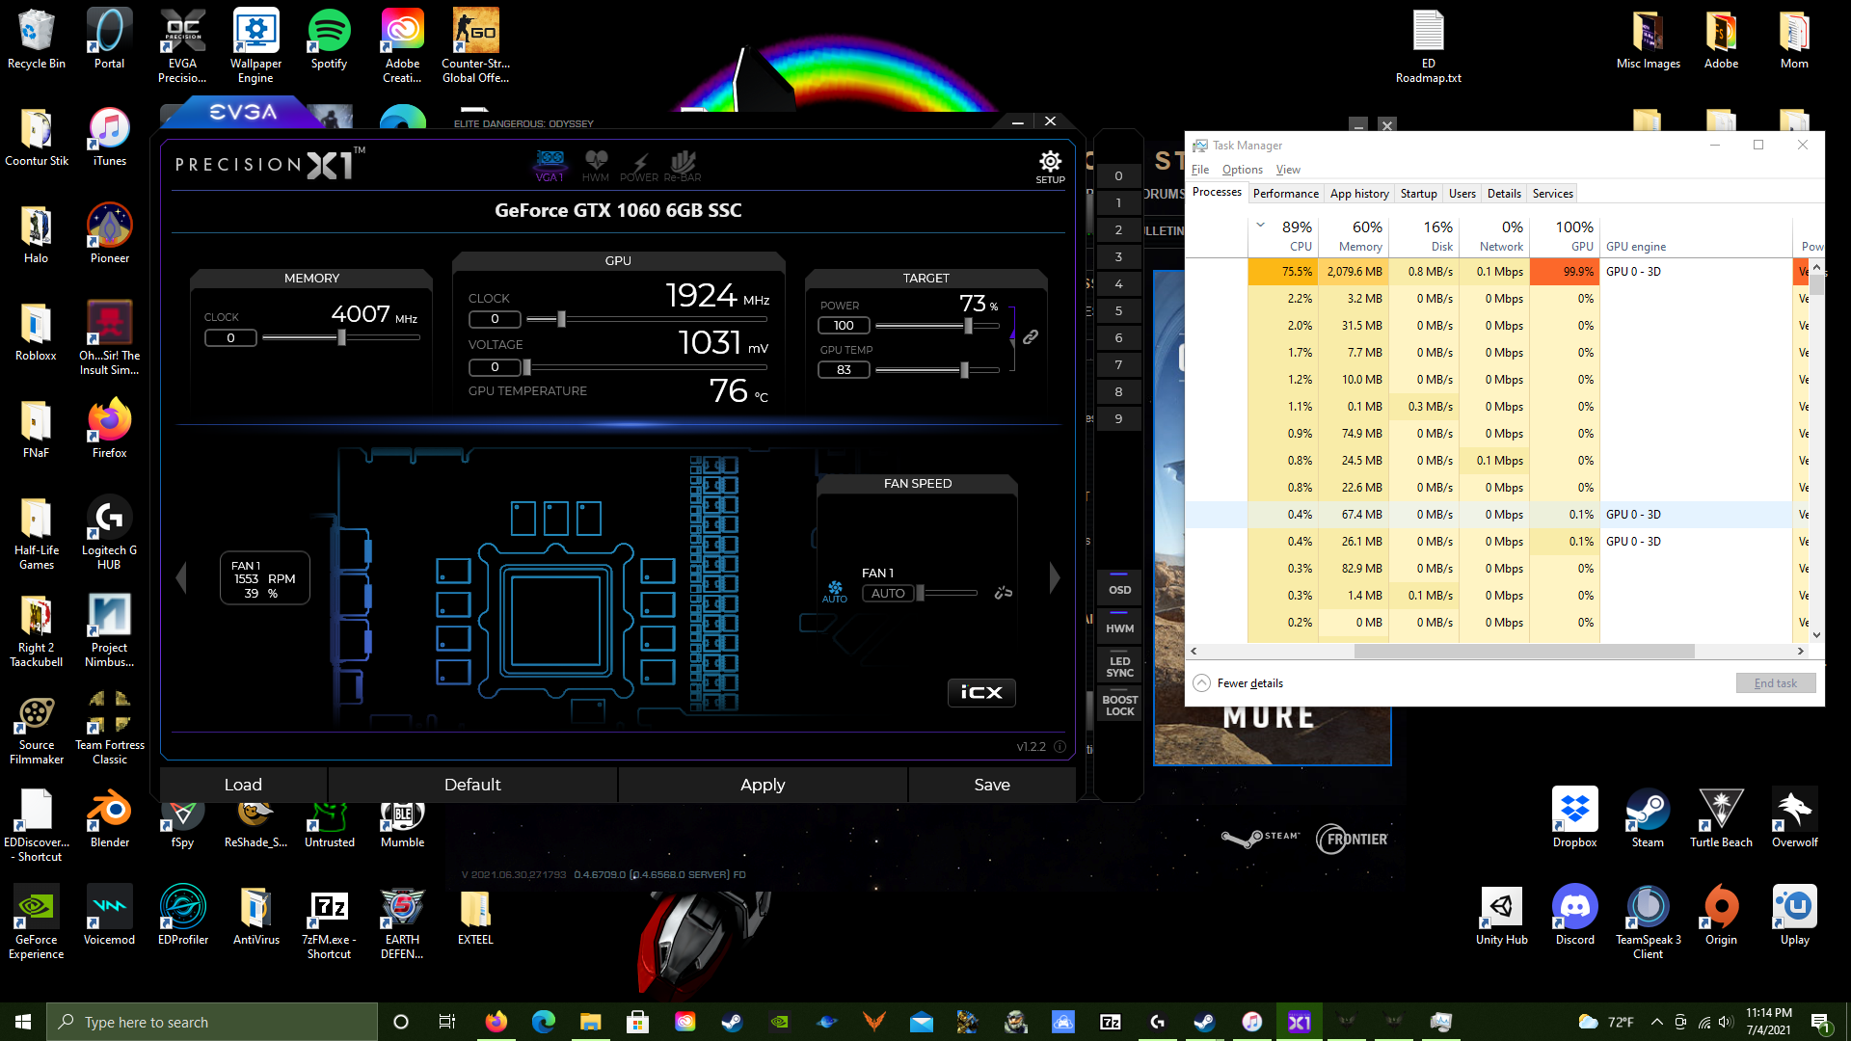Screen dimensions: 1851x1041
Task: Click the memory clock offset input field
Action: click(x=230, y=337)
